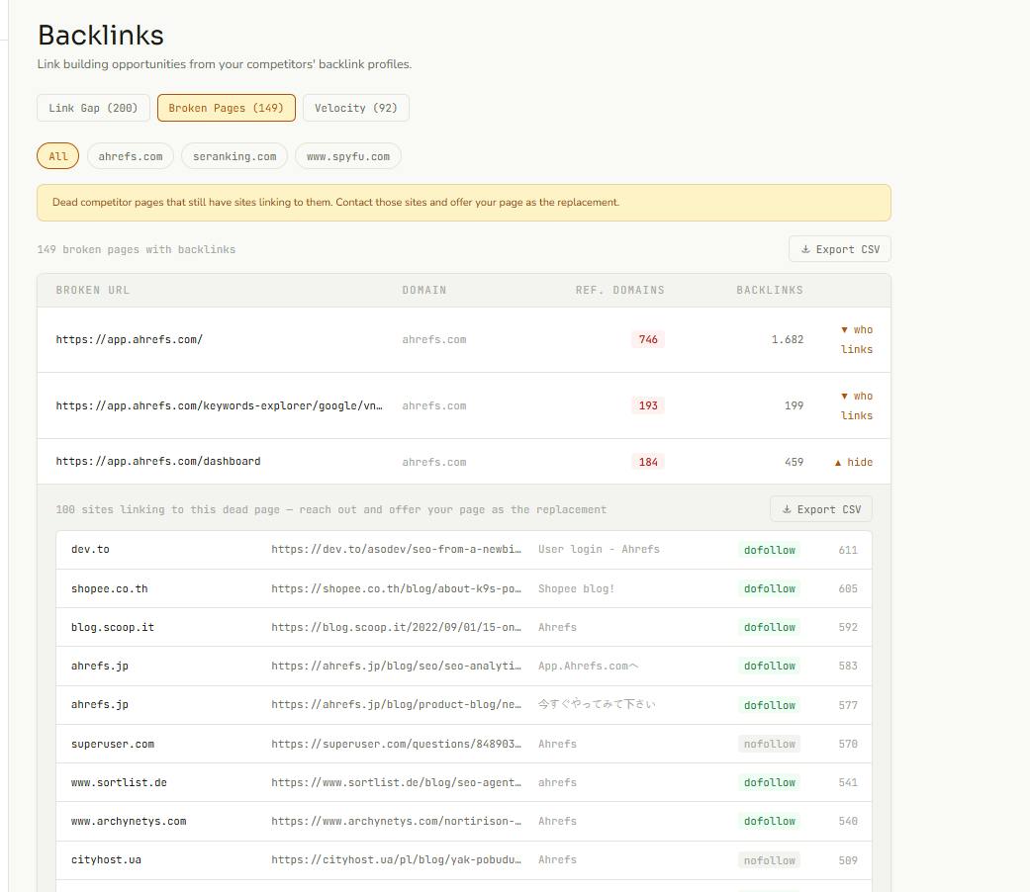Filter by ahrefs.com competitor
The height and width of the screenshot is (892, 1030).
(130, 156)
